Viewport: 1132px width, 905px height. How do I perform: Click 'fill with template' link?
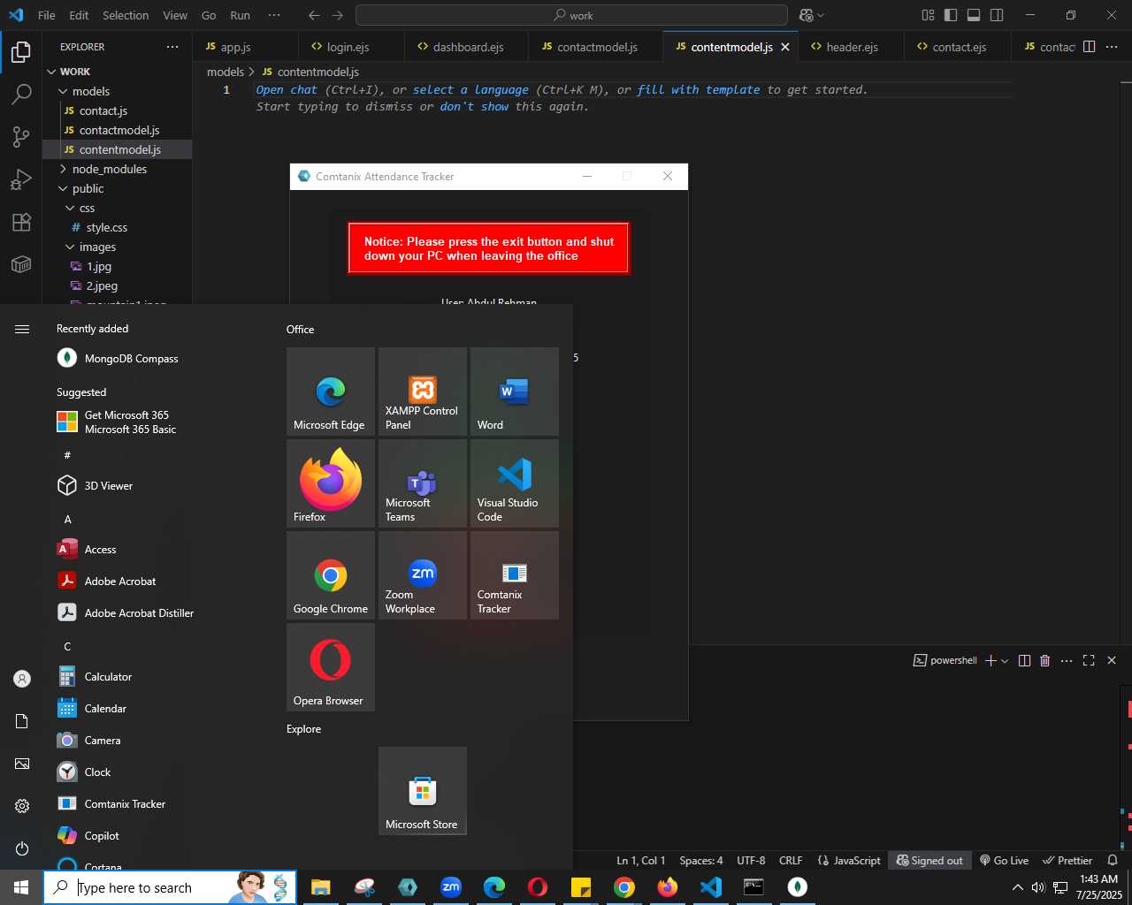coord(699,89)
